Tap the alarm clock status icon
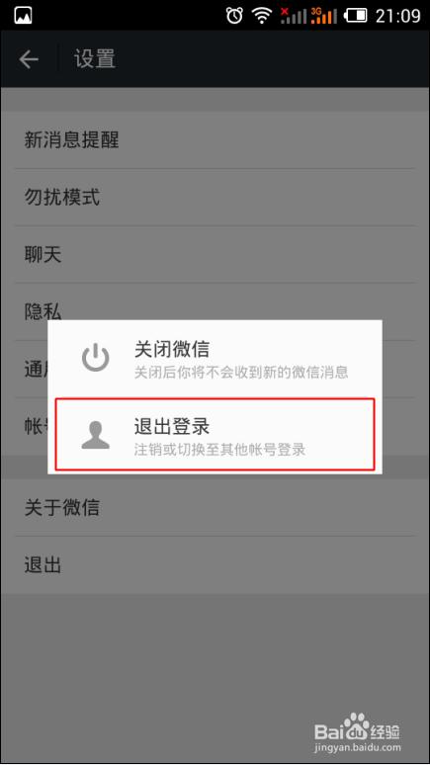This screenshot has width=430, height=765. pyautogui.click(x=234, y=16)
